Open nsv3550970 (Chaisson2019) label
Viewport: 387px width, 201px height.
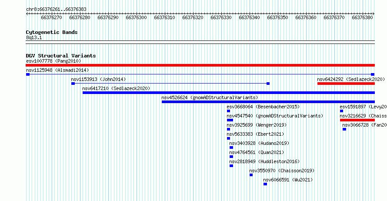282,171
